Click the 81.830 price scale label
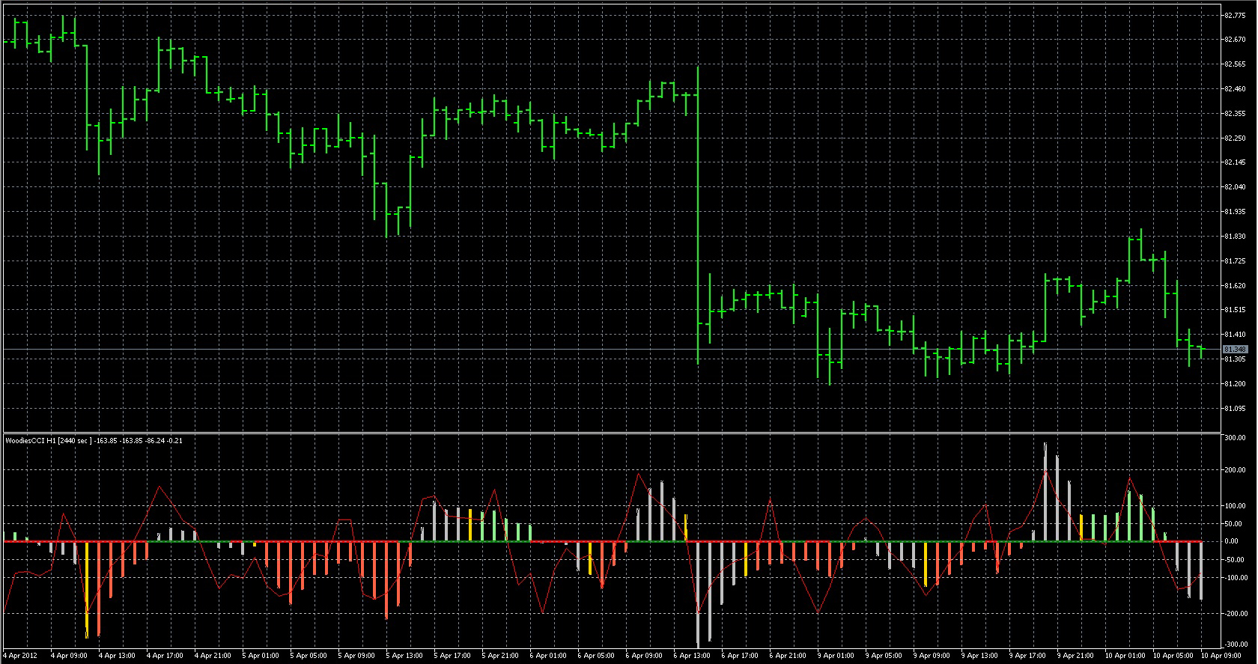This screenshot has width=1258, height=664. (1235, 237)
